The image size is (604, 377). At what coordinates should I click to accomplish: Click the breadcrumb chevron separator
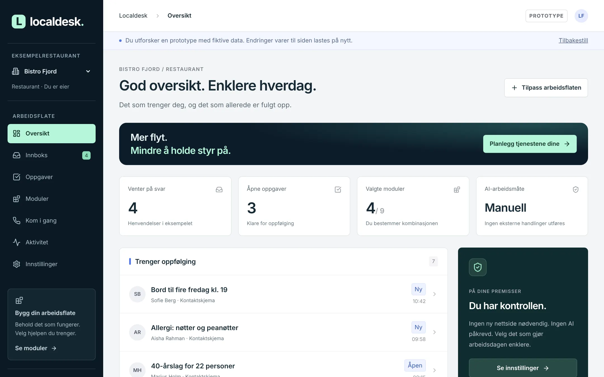(157, 16)
